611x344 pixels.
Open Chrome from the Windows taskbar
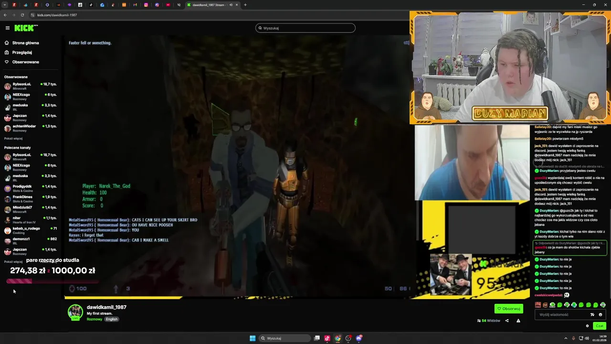point(338,338)
